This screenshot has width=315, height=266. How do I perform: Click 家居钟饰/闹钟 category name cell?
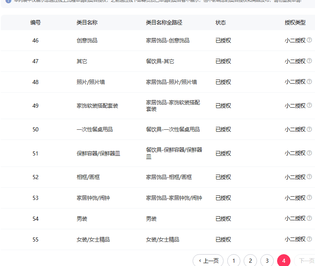[x=93, y=198]
